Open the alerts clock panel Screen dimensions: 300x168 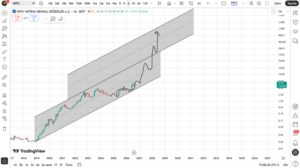pos(295,22)
